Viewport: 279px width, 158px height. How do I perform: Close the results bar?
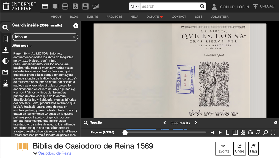click(x=276, y=123)
